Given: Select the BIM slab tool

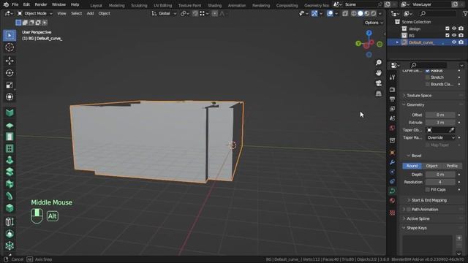Looking at the screenshot, I should point(10,126).
